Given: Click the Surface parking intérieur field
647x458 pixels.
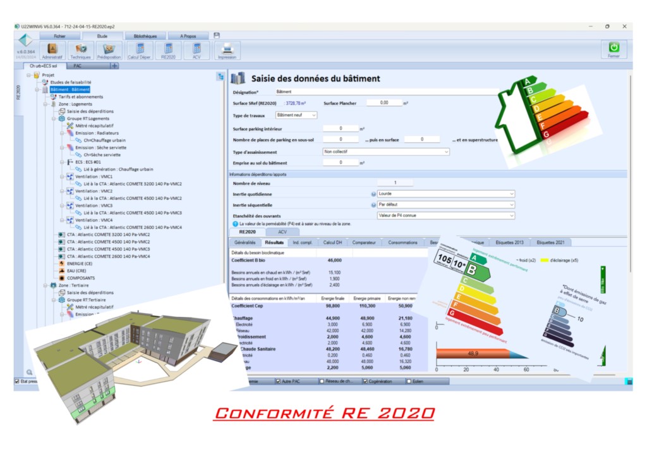Looking at the screenshot, I should [x=341, y=128].
